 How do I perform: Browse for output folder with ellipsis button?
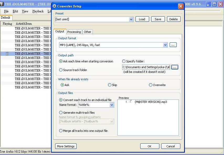[175, 67]
